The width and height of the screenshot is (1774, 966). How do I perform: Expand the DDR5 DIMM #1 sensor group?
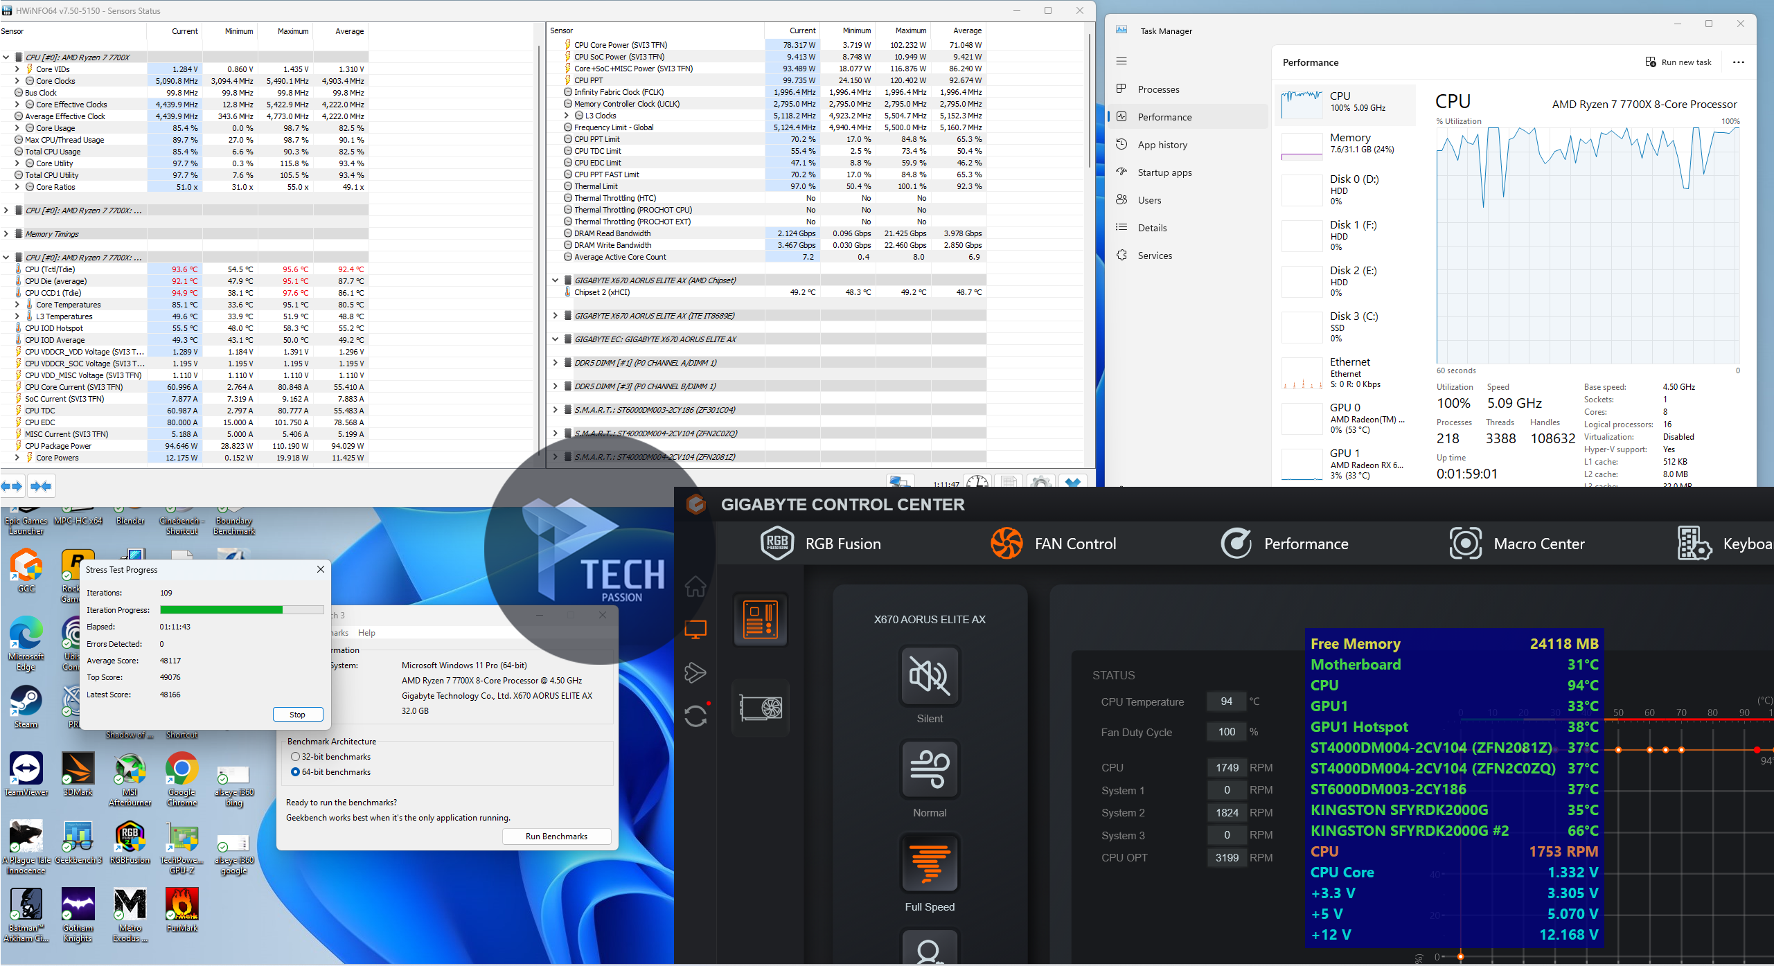(x=555, y=363)
